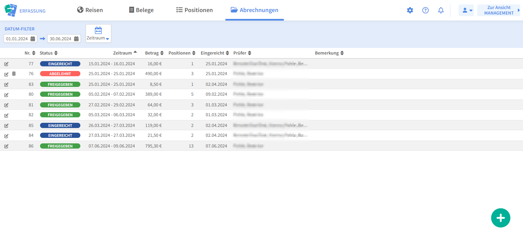Select period 05.03.2024 - 06.03.2024
Screen dimensions: 523x230
point(112,115)
